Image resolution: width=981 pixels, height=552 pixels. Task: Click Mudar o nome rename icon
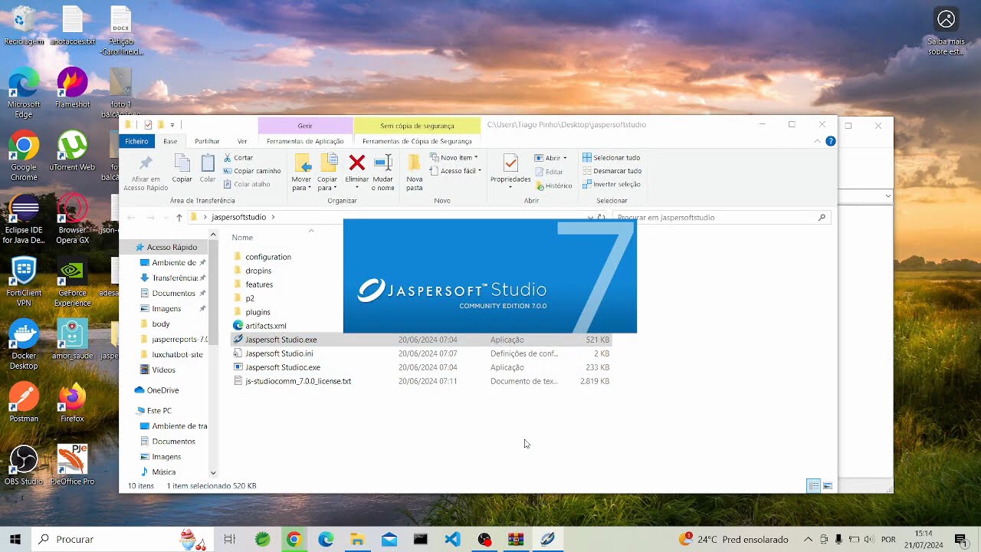(382, 162)
